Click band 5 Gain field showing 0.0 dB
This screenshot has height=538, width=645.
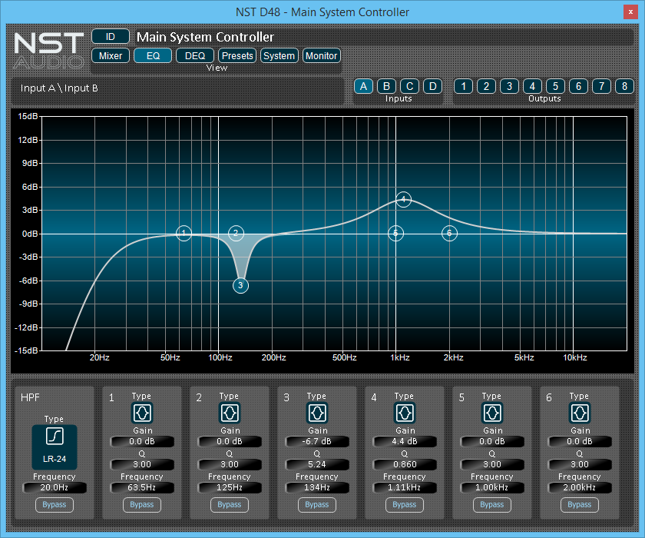[x=492, y=442]
